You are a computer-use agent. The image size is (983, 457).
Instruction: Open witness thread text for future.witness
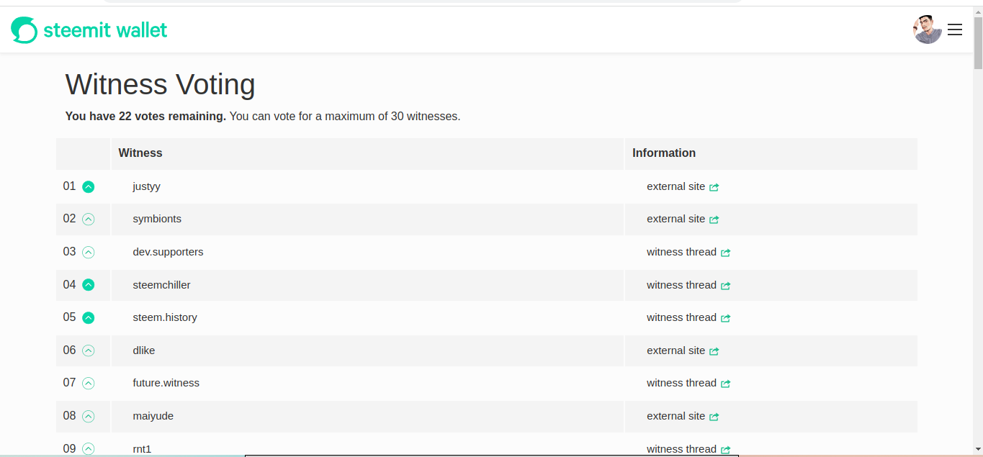click(x=682, y=383)
